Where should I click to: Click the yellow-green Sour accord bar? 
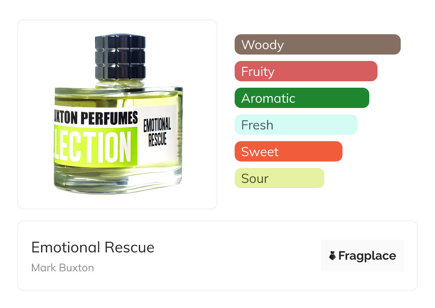pyautogui.click(x=279, y=178)
